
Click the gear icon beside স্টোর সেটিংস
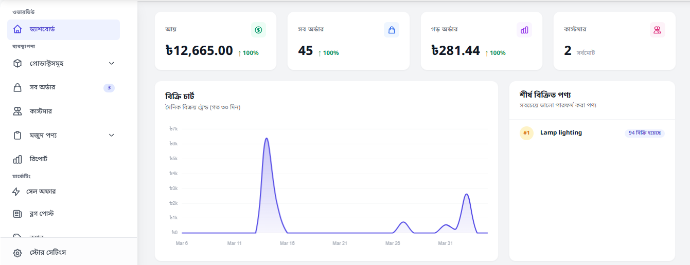(17, 253)
